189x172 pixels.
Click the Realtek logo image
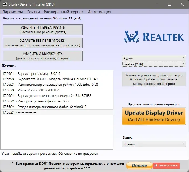pyautogui.click(x=154, y=36)
